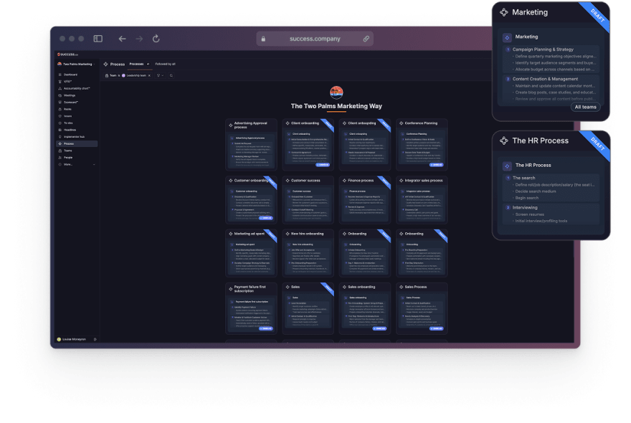Select Process in the sidebar
631x423 pixels.
click(x=77, y=143)
